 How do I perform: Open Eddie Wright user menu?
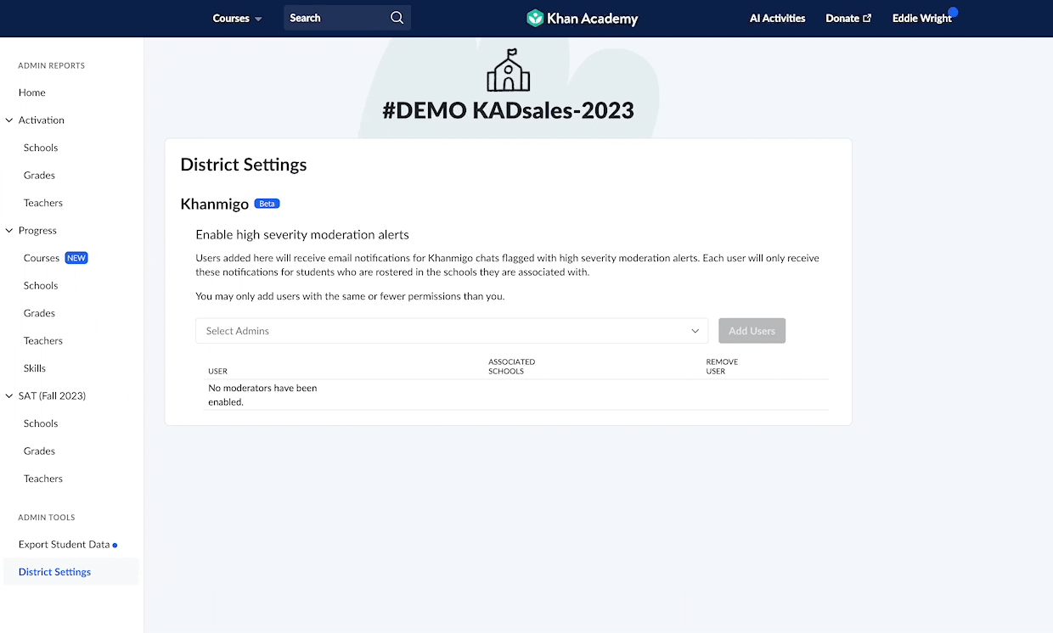tap(921, 18)
